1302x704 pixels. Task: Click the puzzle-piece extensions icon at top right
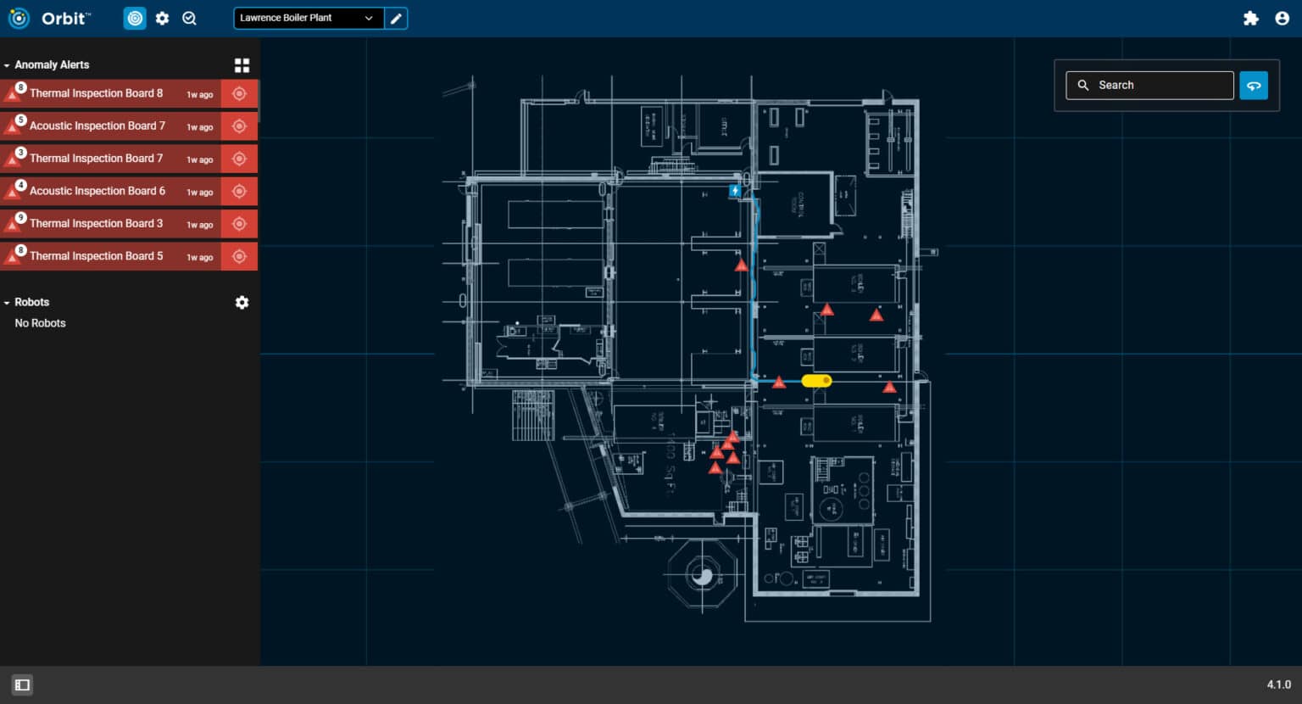click(1251, 18)
